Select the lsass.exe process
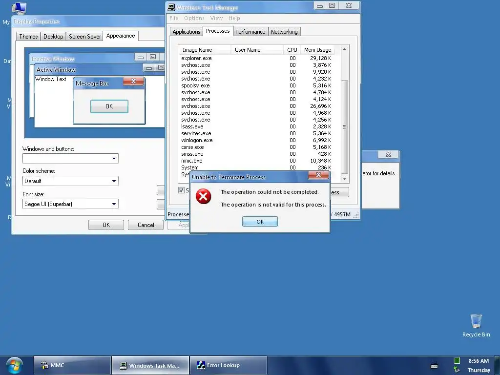 pos(257,126)
